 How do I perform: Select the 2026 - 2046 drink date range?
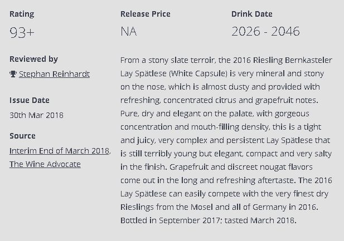[x=265, y=32]
